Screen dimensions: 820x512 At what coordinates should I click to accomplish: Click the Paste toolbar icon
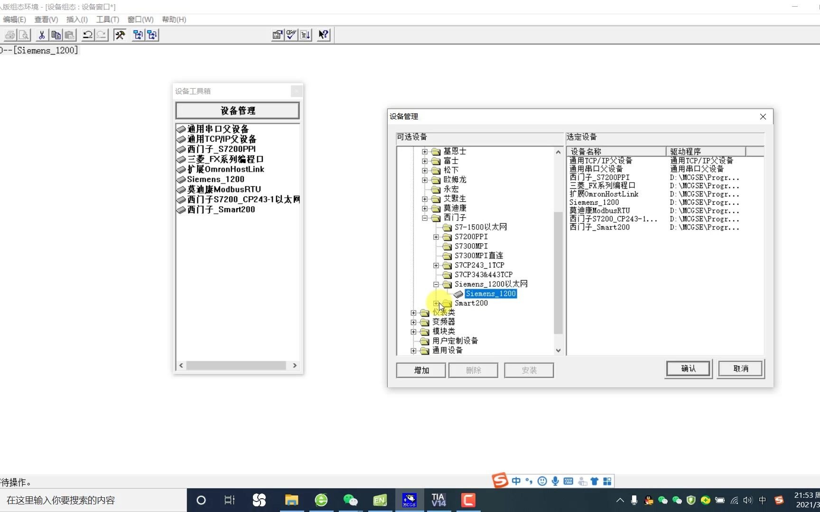coord(70,35)
